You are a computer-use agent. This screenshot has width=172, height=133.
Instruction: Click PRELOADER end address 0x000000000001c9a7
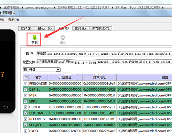(99, 83)
